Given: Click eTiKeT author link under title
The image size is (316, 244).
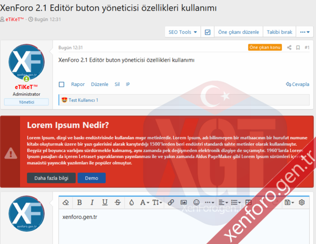Looking at the screenshot, I should pos(15,19).
